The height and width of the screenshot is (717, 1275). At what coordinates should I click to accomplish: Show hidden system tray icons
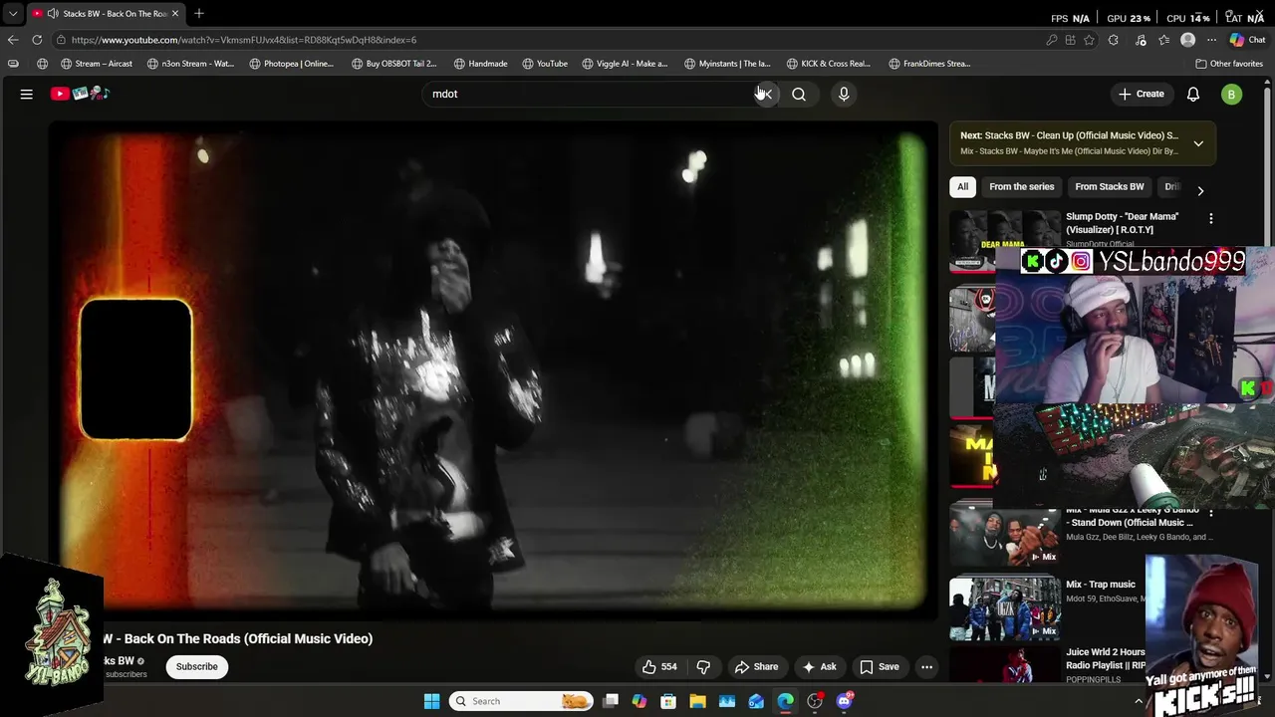coord(1139,701)
